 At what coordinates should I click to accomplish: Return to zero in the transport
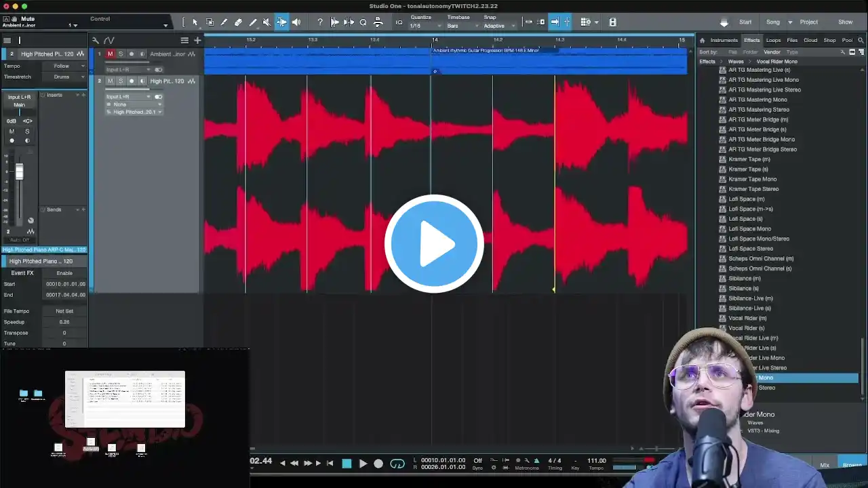(x=330, y=464)
